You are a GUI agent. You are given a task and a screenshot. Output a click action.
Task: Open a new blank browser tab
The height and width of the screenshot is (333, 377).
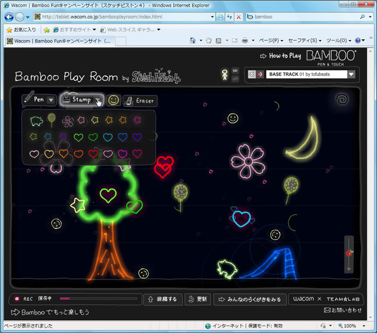[120, 41]
